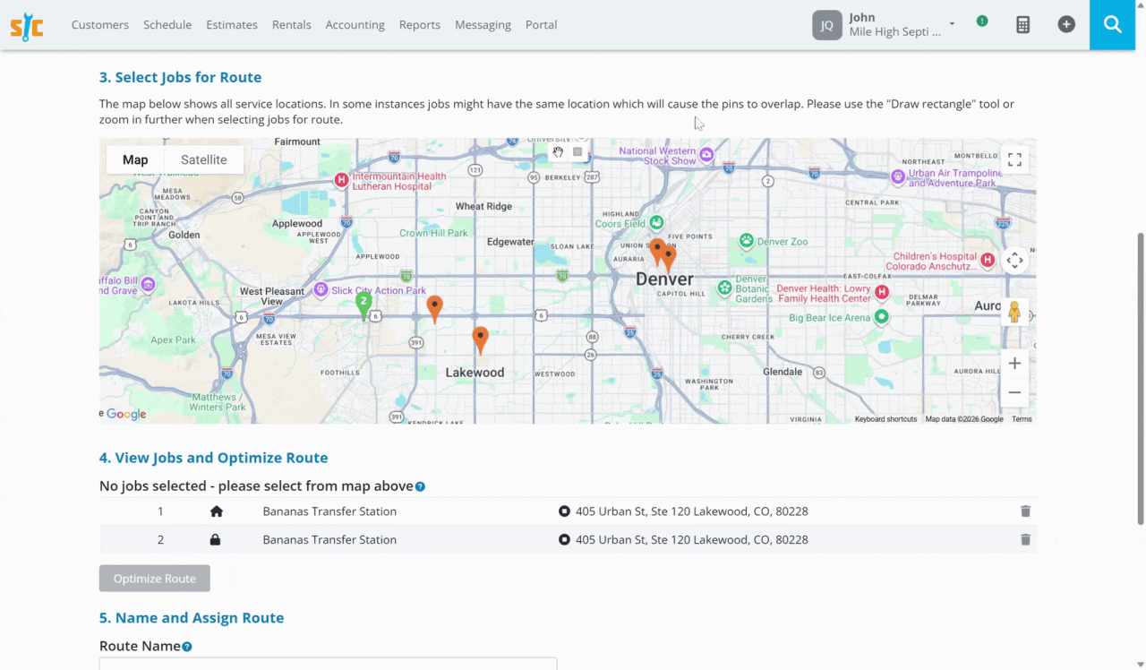Open map Keyboard shortcuts link

[885, 419]
